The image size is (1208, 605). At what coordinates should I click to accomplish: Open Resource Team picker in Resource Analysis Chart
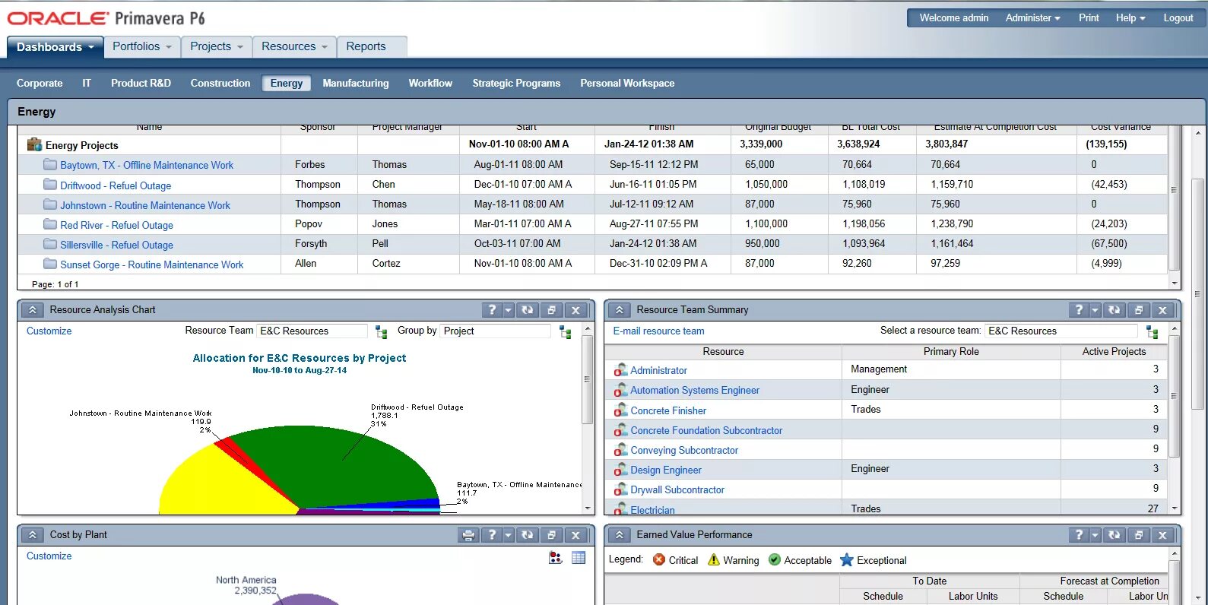(x=382, y=332)
